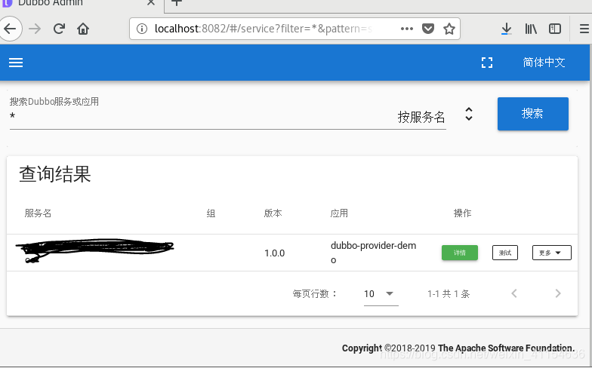Open a new browser tab

point(177,3)
